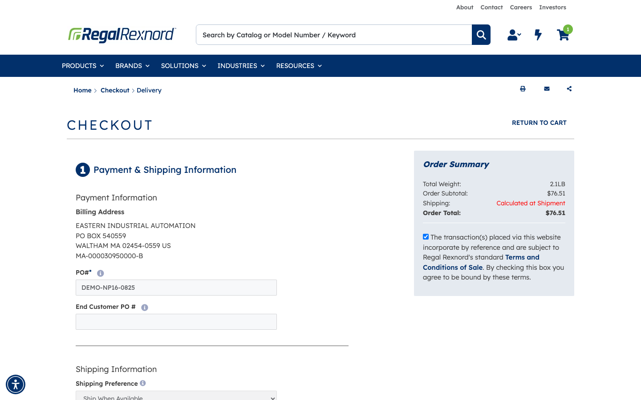Click the Order Subtotal label

[x=445, y=193]
